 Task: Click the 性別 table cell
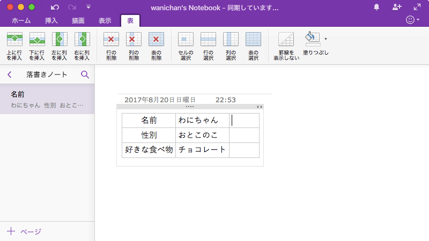149,135
